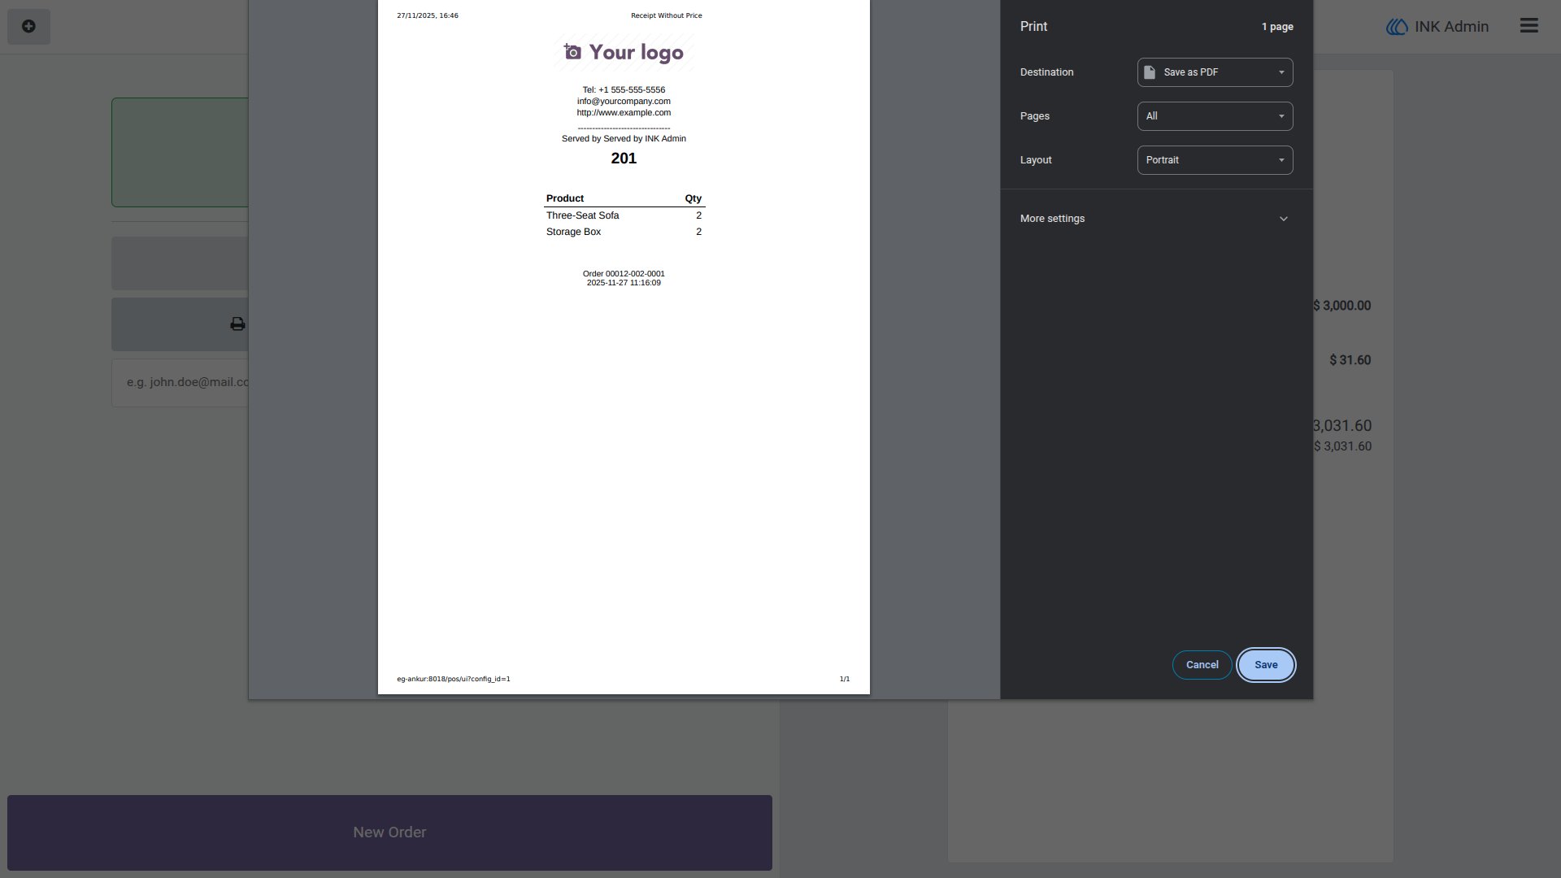Click the green highlighted box behind the dialog
This screenshot has width=1561, height=878.
point(180,152)
